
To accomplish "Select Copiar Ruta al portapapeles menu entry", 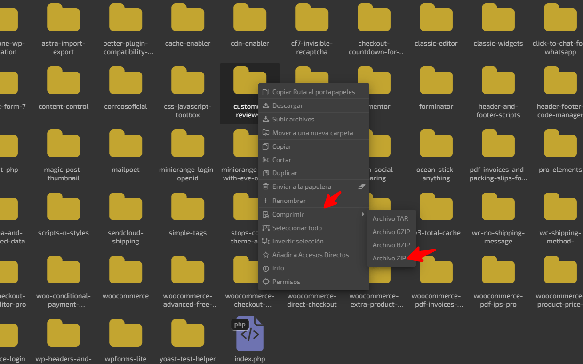I will click(314, 92).
